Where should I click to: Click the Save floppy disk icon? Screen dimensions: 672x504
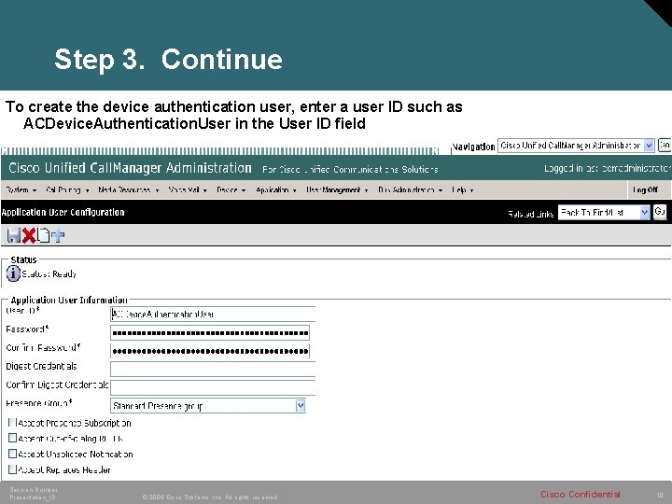(x=14, y=235)
